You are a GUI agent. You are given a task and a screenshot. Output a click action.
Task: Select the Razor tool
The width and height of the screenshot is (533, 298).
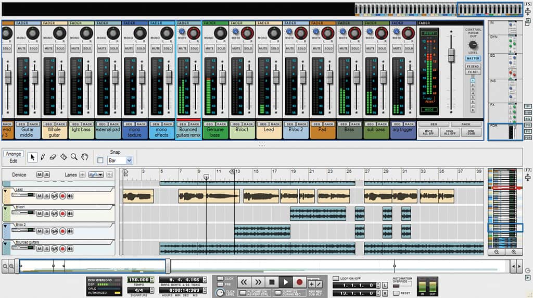tap(64, 157)
